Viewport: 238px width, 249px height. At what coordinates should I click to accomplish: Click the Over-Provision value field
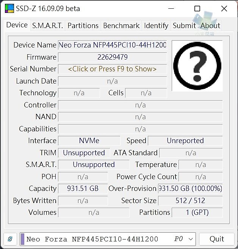pos(190,189)
